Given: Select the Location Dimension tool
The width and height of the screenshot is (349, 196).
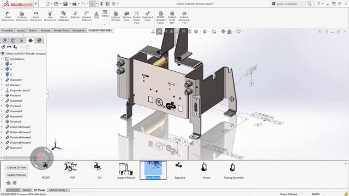Looking at the screenshot, I should tap(22, 17).
